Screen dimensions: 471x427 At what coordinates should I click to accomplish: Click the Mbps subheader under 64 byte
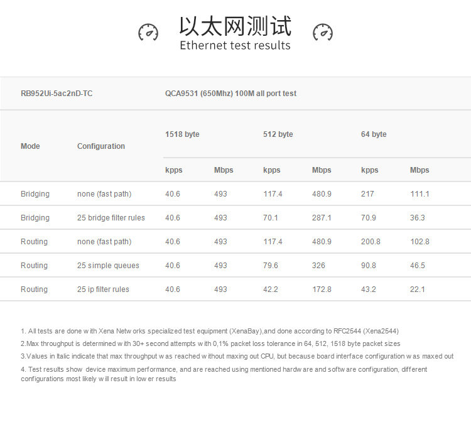420,170
